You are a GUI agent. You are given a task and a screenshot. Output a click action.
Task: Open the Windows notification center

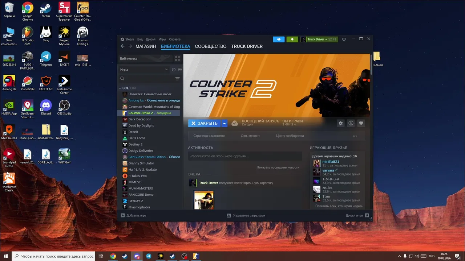(458, 256)
